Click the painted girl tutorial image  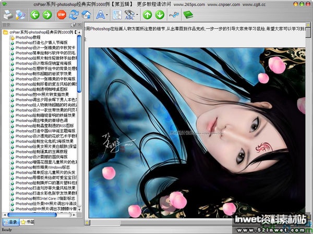click(197, 133)
